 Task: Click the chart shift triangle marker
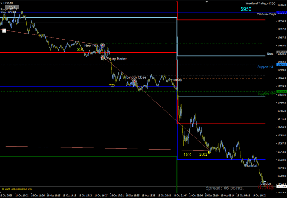tap(207, 2)
